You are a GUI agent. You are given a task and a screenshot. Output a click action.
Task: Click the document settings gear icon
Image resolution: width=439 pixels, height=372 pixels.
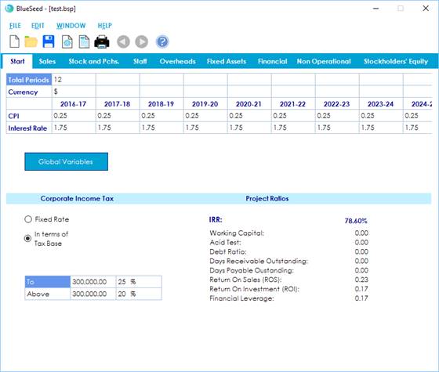(x=67, y=42)
